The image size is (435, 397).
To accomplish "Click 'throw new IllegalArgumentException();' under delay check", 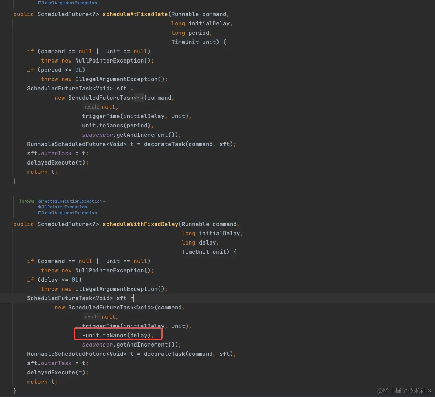I will tap(104, 289).
